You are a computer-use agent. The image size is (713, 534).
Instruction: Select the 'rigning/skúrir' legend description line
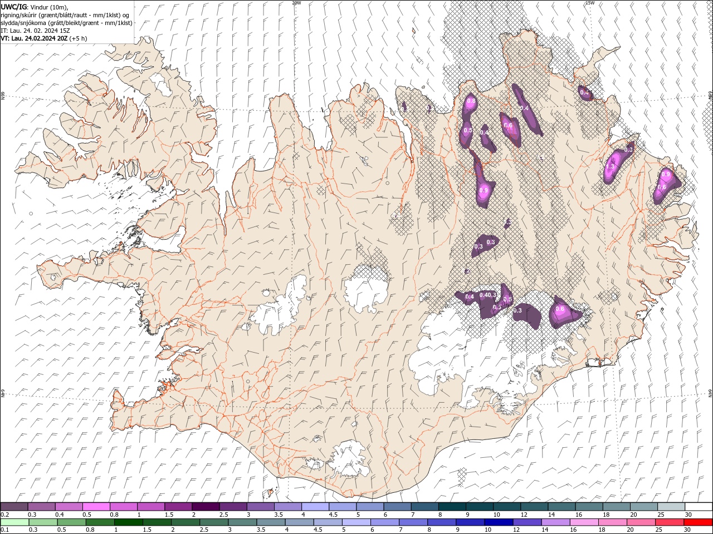click(x=65, y=15)
